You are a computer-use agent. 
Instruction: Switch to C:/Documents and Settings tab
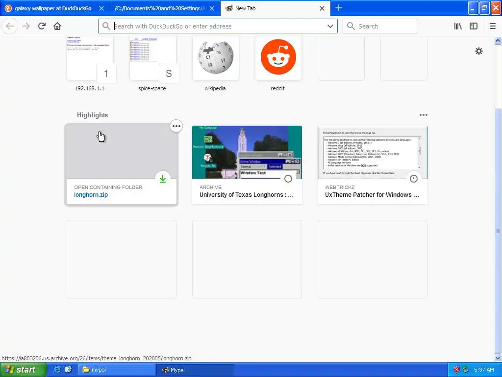[x=159, y=8]
